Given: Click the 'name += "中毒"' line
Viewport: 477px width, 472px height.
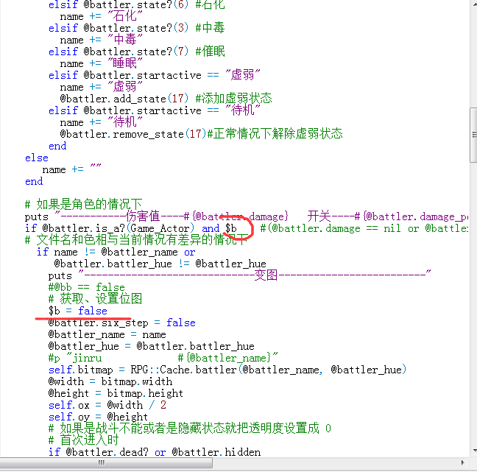Looking at the screenshot, I should tap(101, 40).
